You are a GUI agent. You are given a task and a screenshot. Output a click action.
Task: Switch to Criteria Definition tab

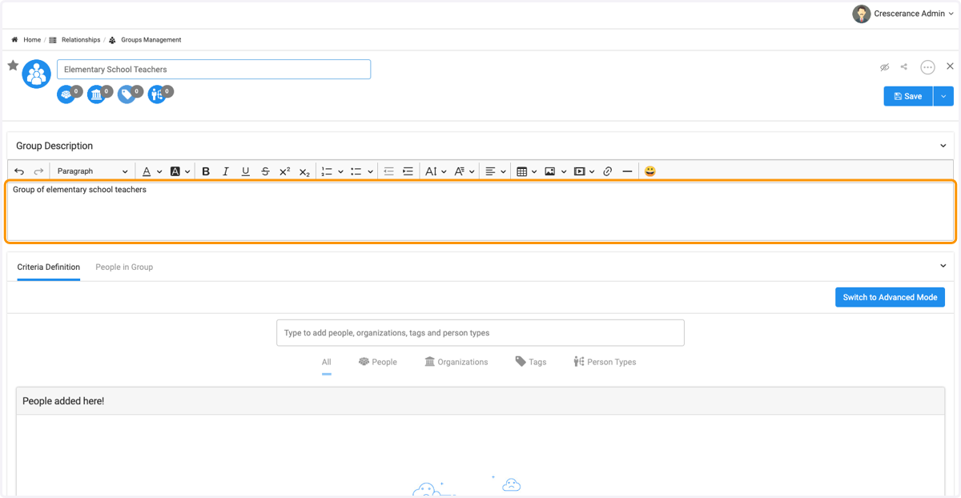coord(49,267)
